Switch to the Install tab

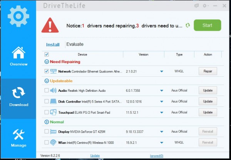click(53, 45)
